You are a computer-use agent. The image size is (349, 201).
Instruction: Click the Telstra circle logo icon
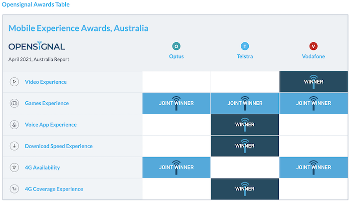coord(244,46)
